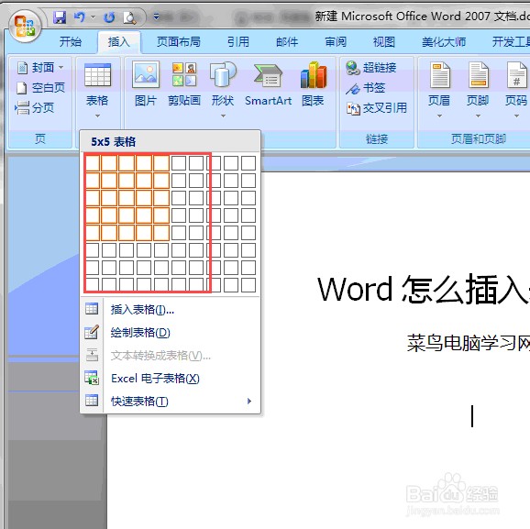Switch to the 视图 tab
The image size is (530, 529).
point(384,42)
